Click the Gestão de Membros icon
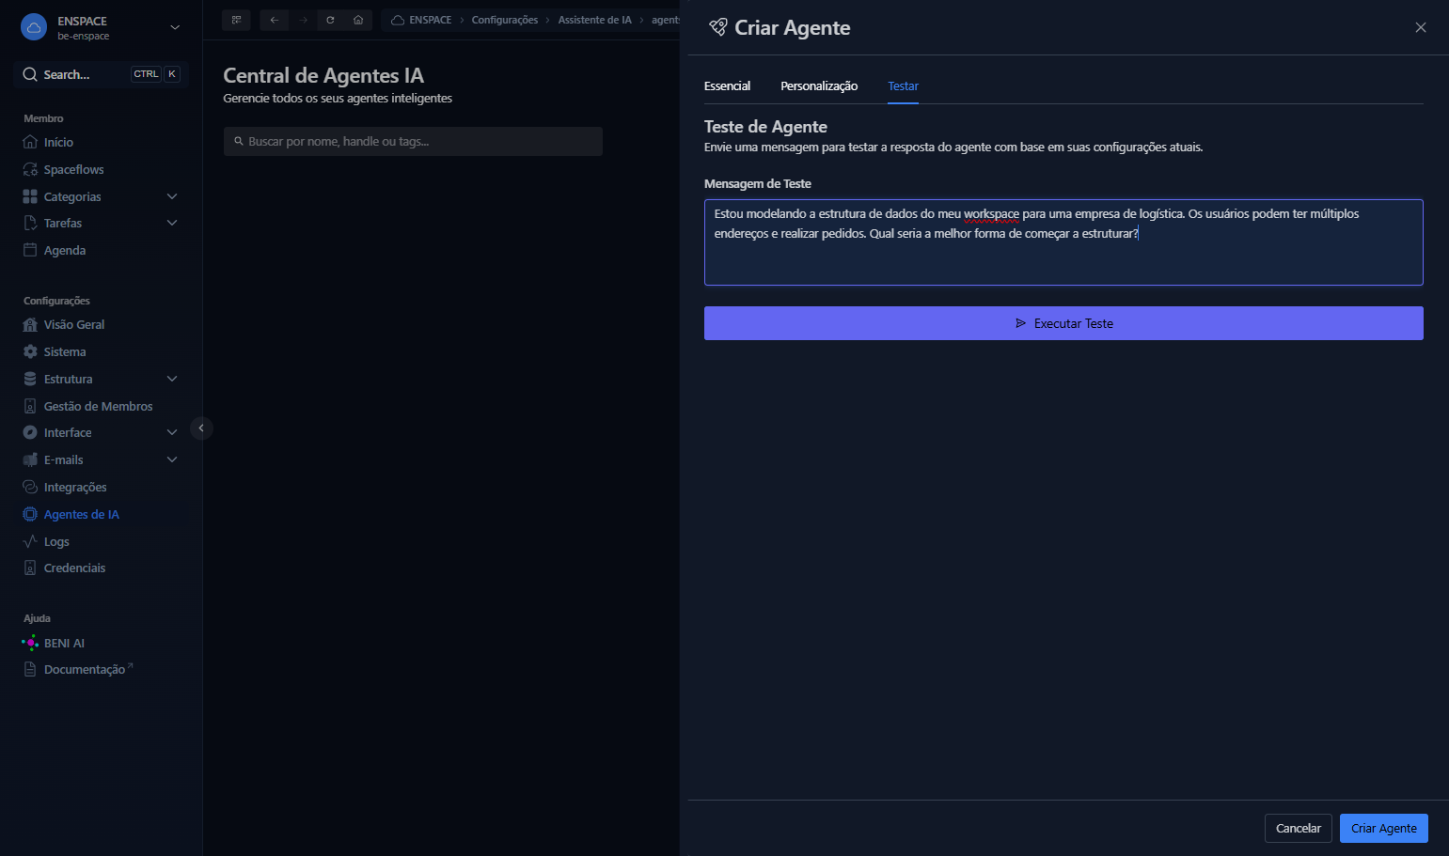Viewport: 1449px width, 856px height. pos(30,406)
